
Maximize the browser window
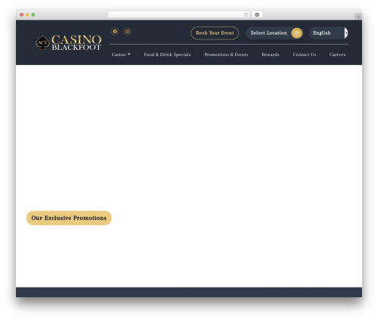33,14
